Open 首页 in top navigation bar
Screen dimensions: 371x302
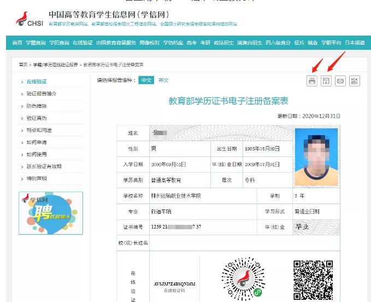[x=17, y=43]
